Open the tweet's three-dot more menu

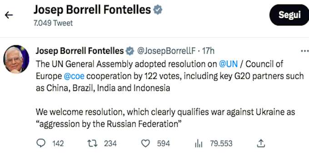click(304, 51)
